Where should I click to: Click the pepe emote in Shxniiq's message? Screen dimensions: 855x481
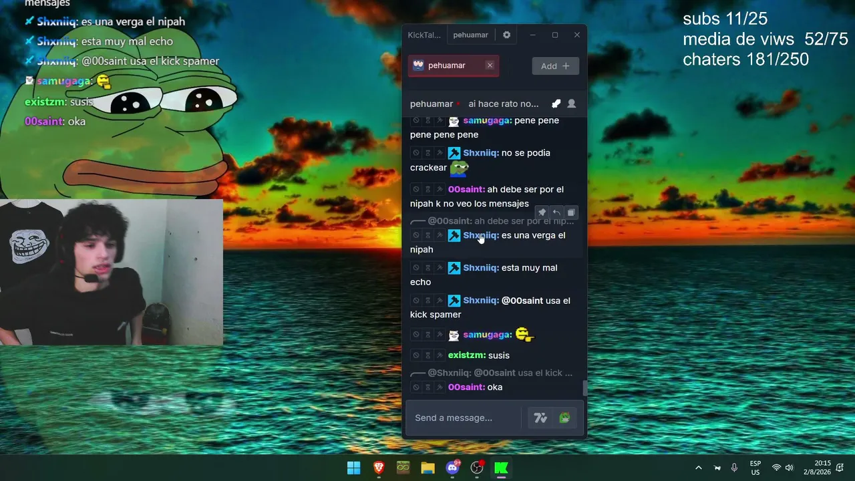pyautogui.click(x=459, y=168)
